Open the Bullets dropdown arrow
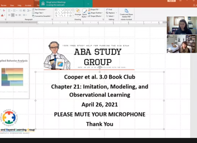 click(x=12, y=11)
